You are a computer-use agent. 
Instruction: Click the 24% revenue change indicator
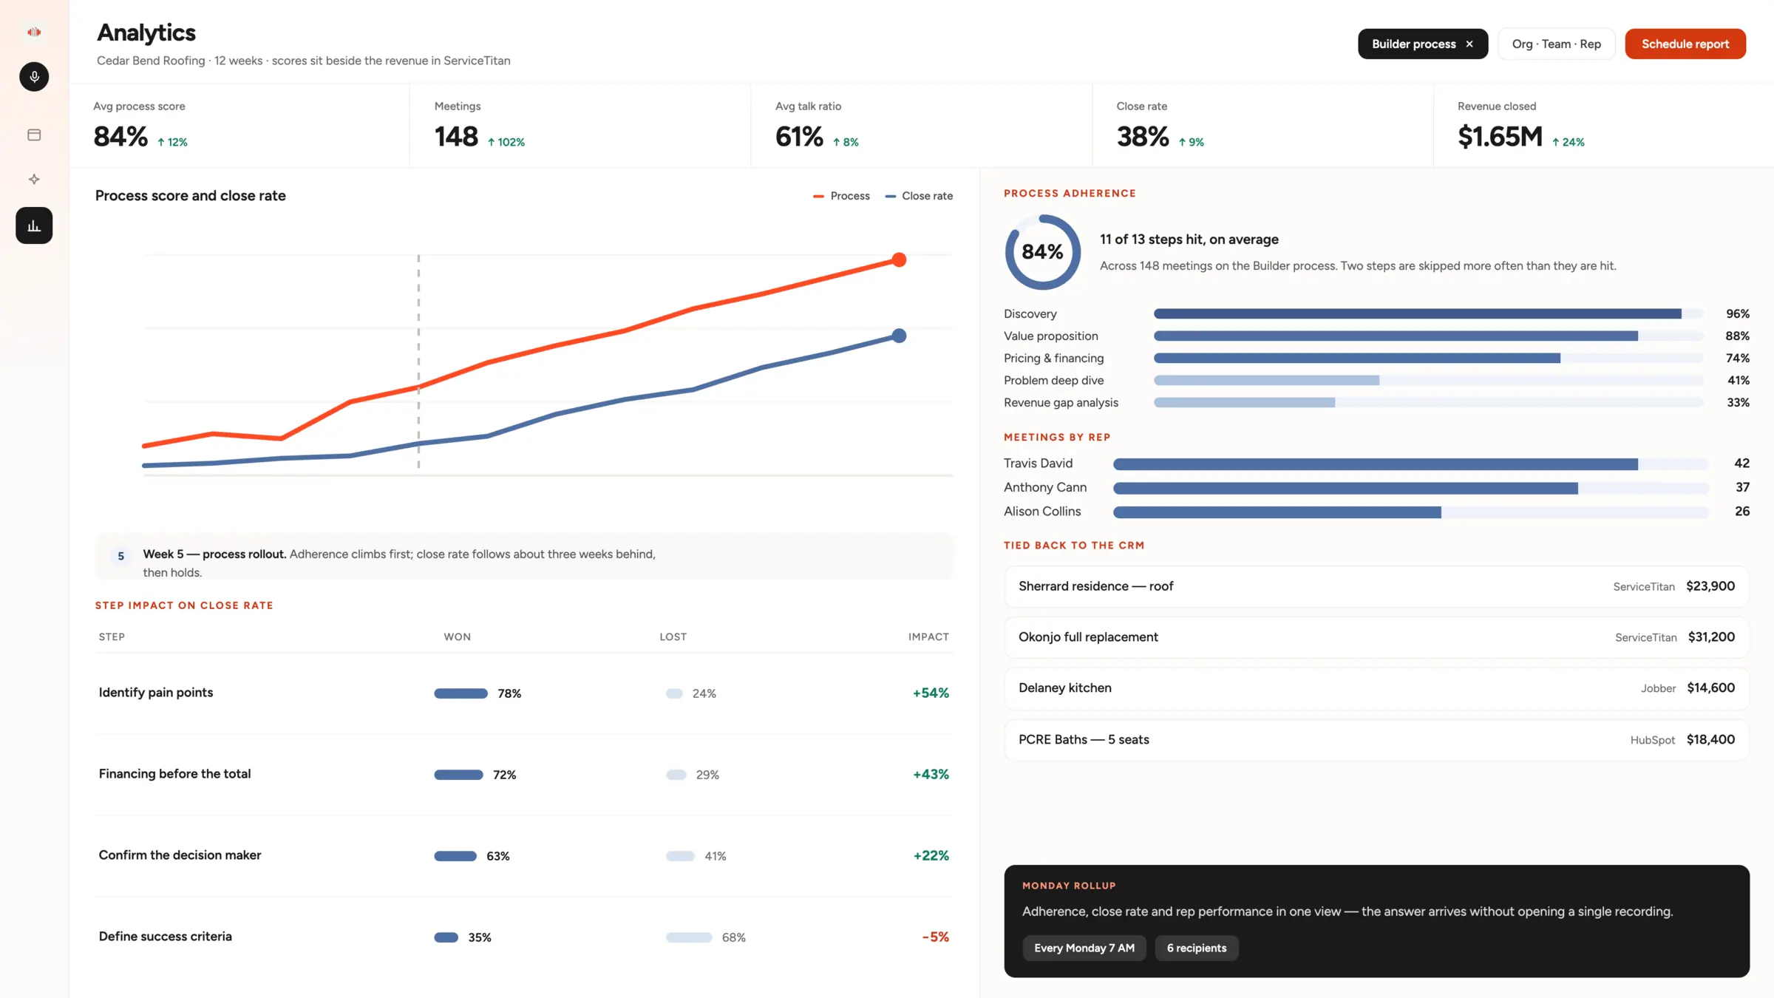[x=1568, y=142]
